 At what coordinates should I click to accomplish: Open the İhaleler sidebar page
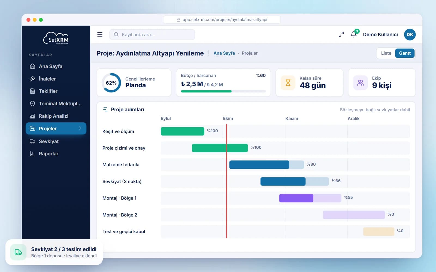click(56, 79)
